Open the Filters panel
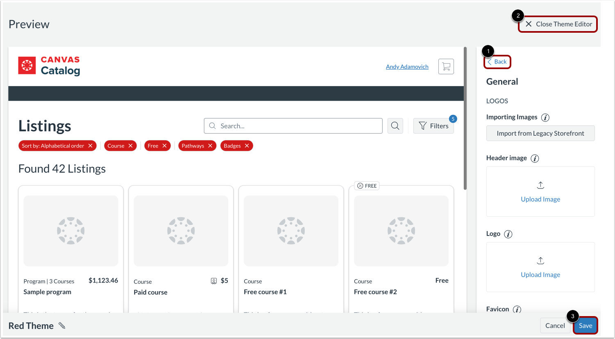The height and width of the screenshot is (339, 615). pos(433,126)
